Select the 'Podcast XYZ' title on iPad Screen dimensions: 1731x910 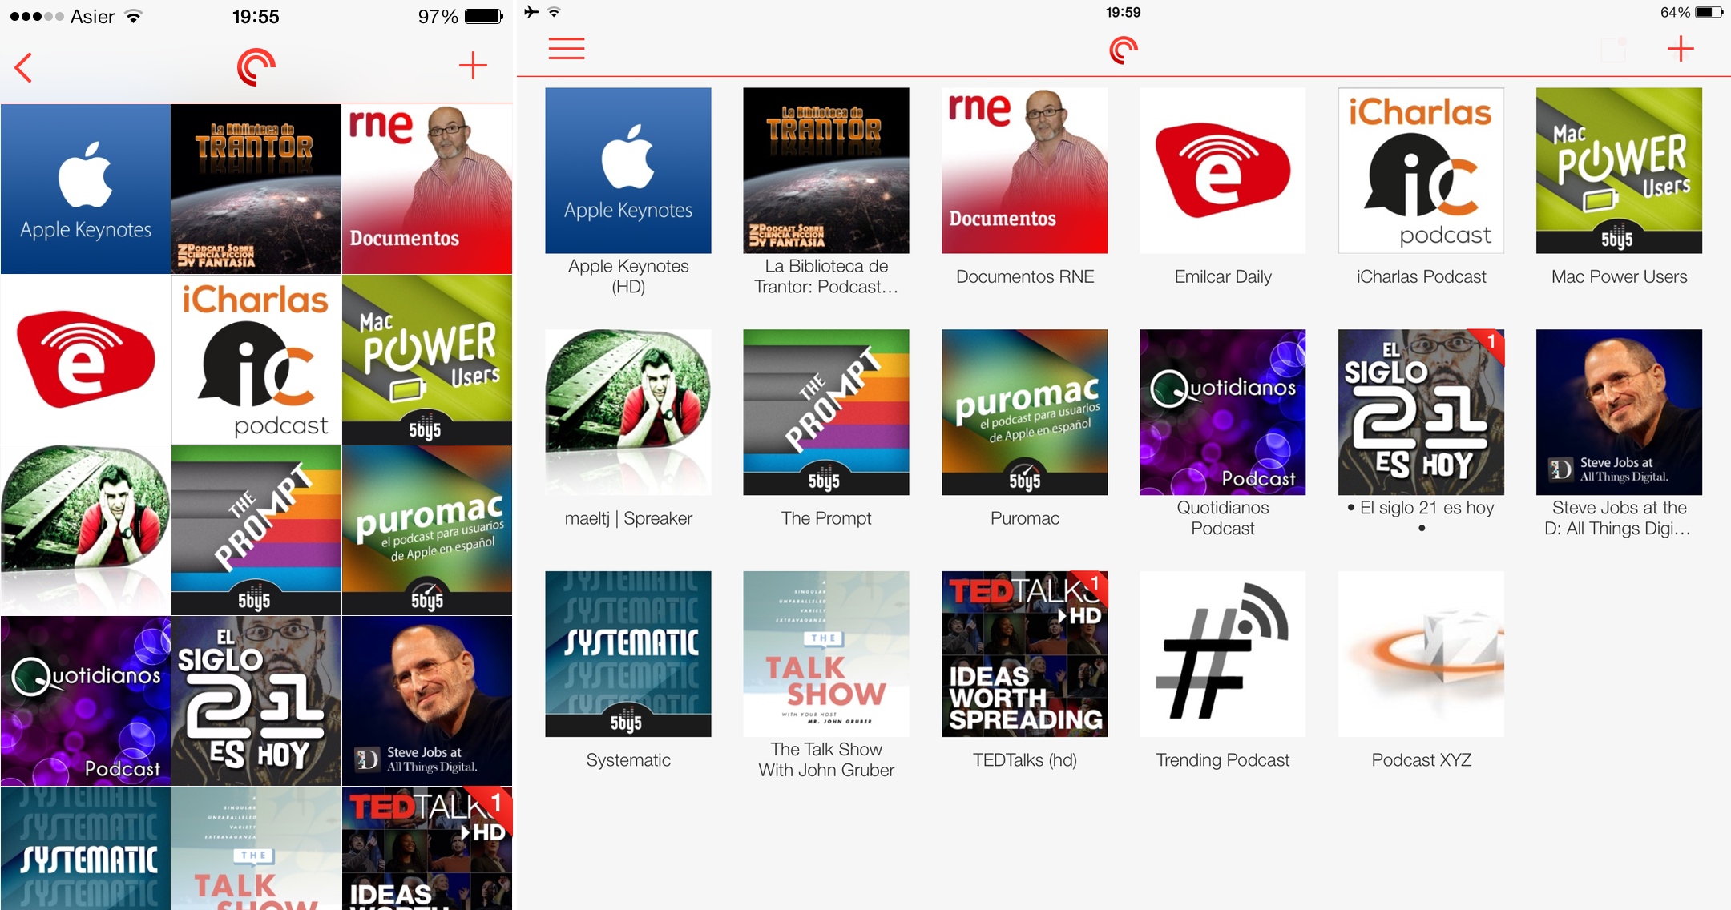tap(1421, 760)
